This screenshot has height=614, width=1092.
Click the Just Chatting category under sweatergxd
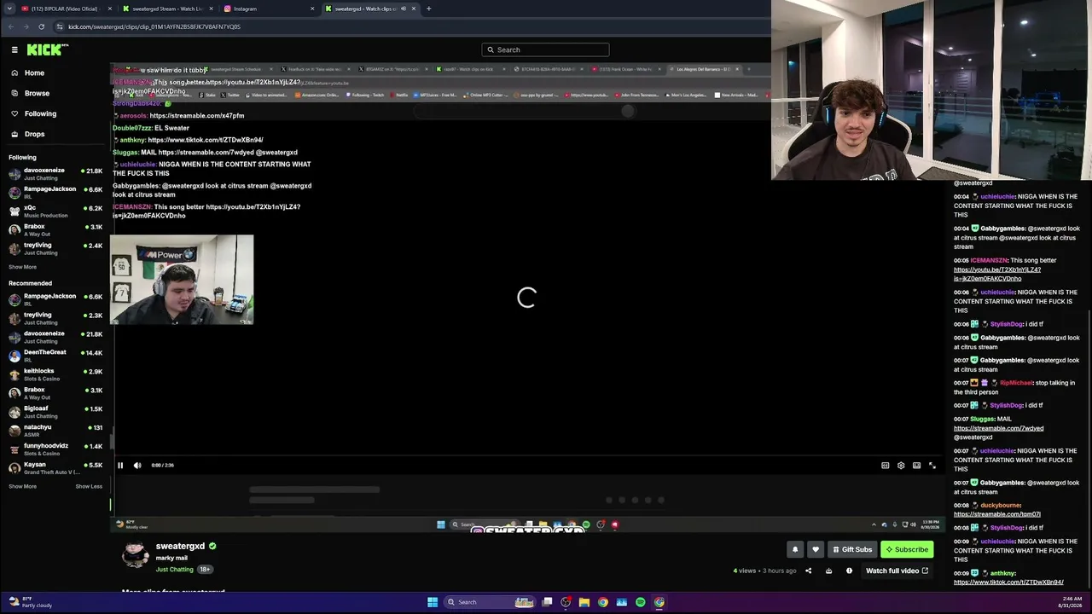(175, 569)
